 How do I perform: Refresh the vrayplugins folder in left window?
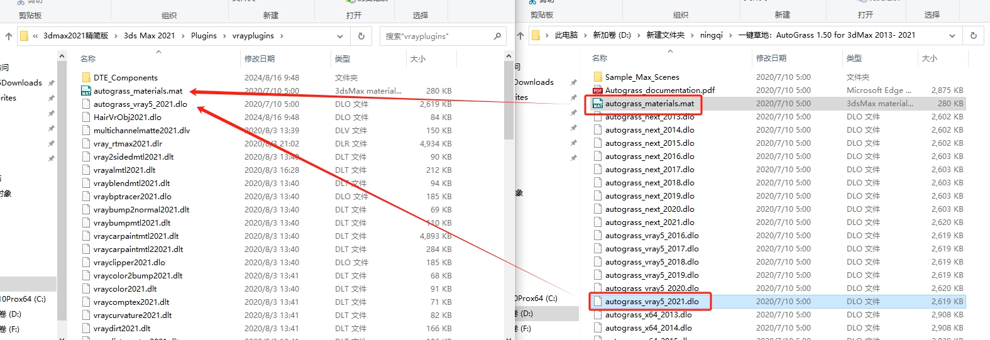tap(361, 36)
